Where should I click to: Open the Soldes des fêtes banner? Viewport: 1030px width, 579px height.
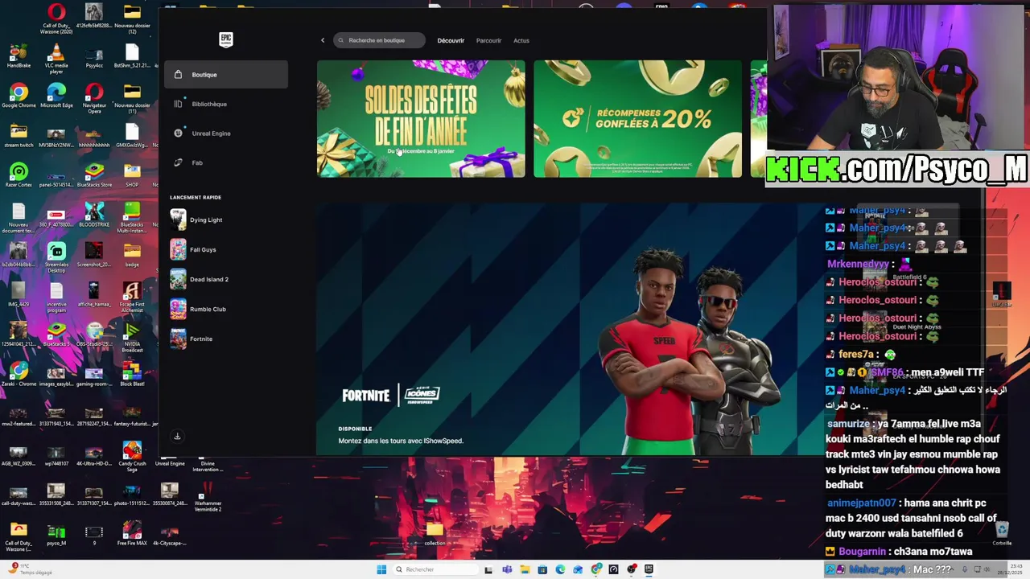click(x=421, y=119)
